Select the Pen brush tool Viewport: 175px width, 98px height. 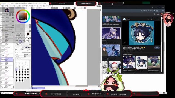(x=17, y=38)
